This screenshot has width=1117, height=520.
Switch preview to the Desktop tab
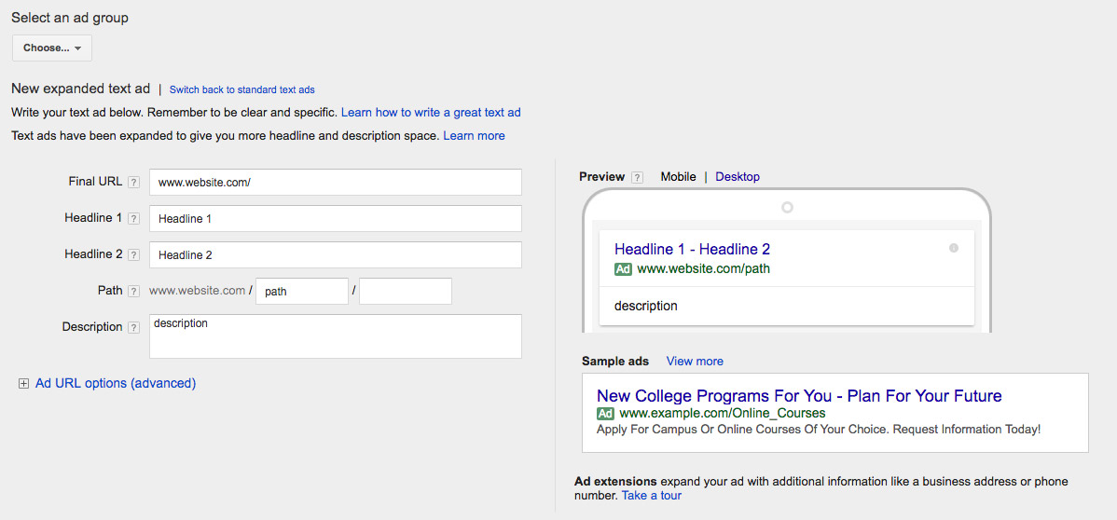pos(738,177)
